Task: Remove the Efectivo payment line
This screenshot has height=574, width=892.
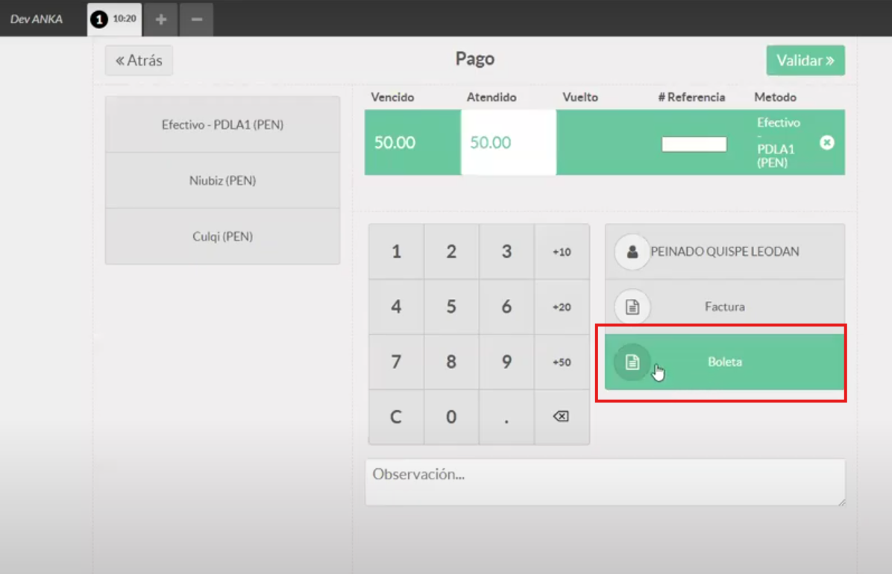Action: (826, 142)
